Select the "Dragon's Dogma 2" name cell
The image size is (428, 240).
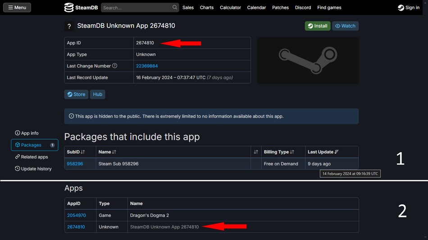(243, 215)
